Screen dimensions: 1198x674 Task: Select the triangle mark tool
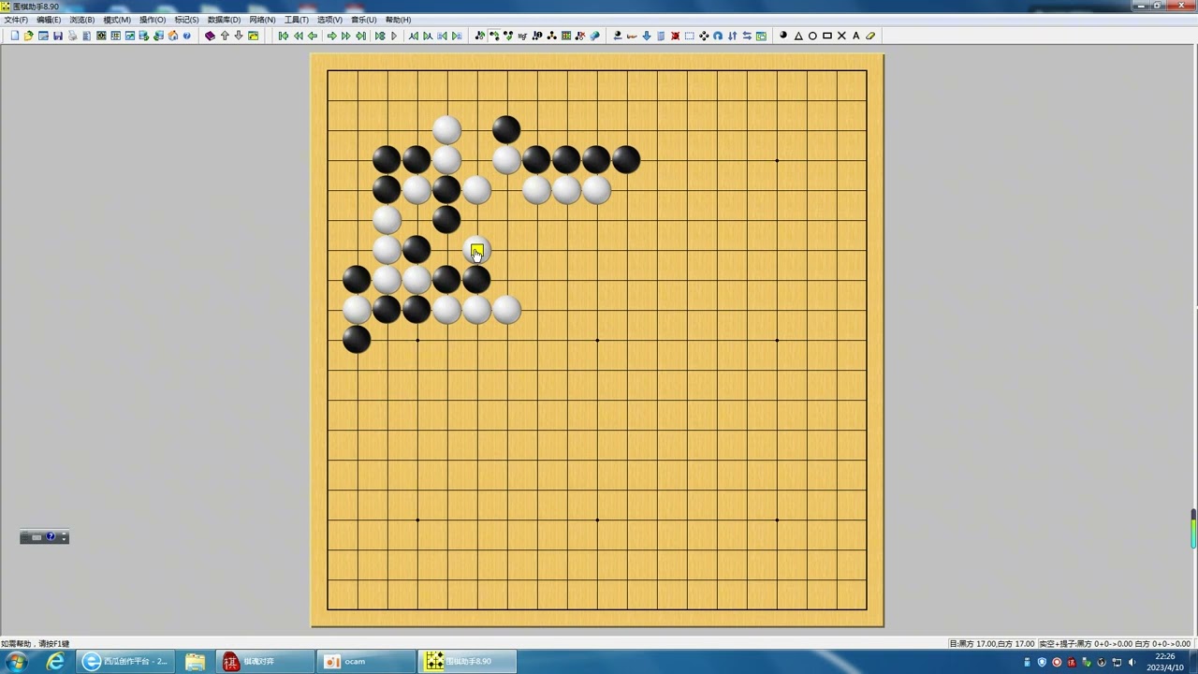click(x=798, y=36)
